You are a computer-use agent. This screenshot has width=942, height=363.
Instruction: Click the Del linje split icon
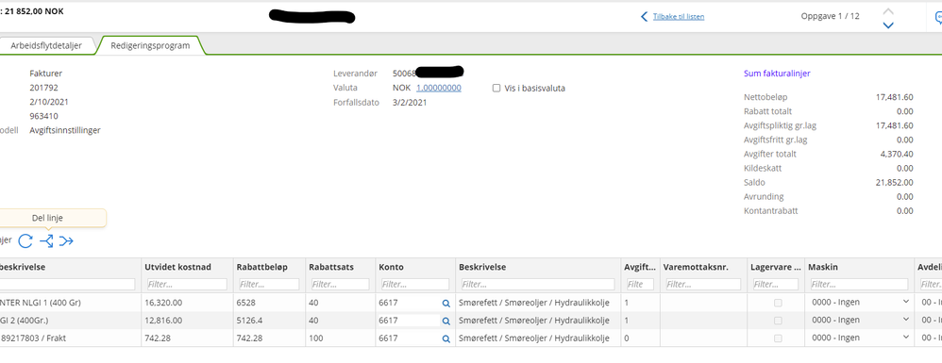tap(46, 241)
